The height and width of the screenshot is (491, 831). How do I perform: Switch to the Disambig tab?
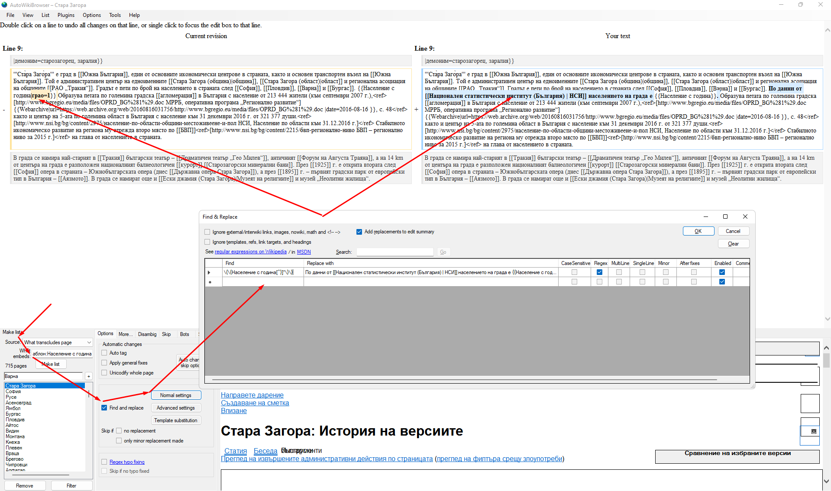147,334
